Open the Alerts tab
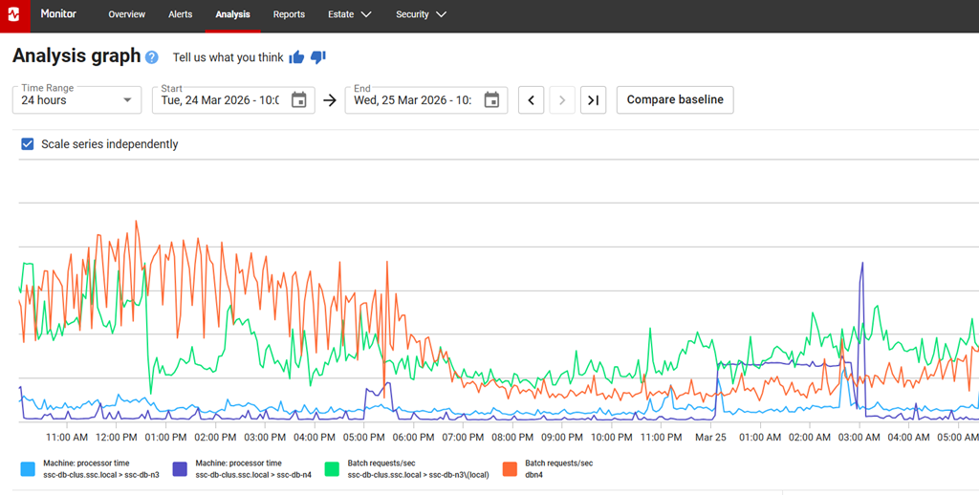This screenshot has height=495, width=979. [180, 15]
